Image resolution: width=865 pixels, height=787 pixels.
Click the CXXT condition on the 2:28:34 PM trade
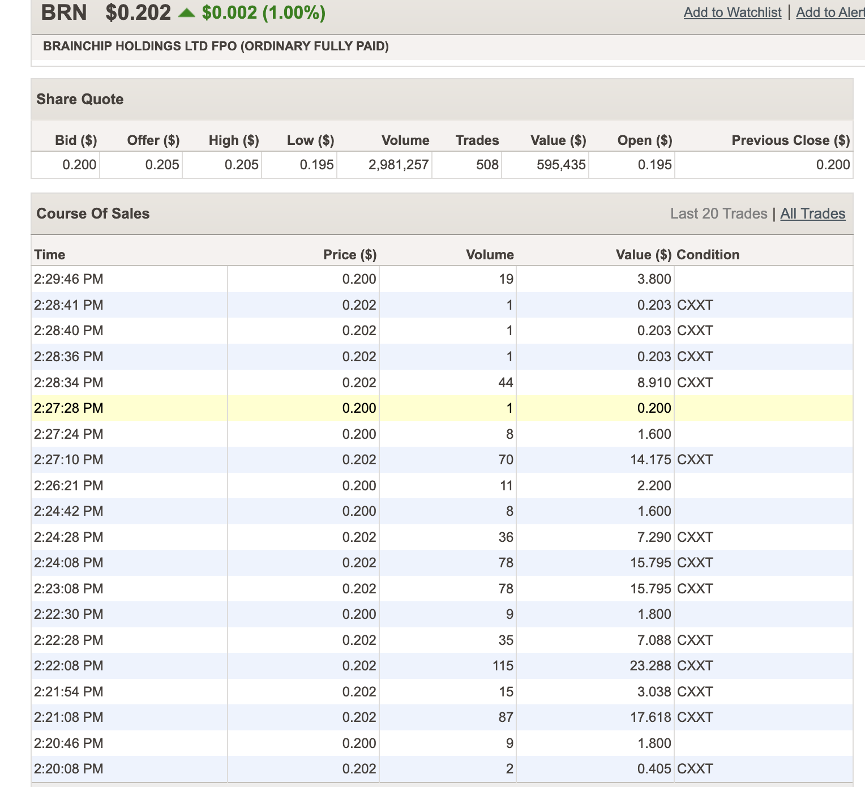[695, 383]
